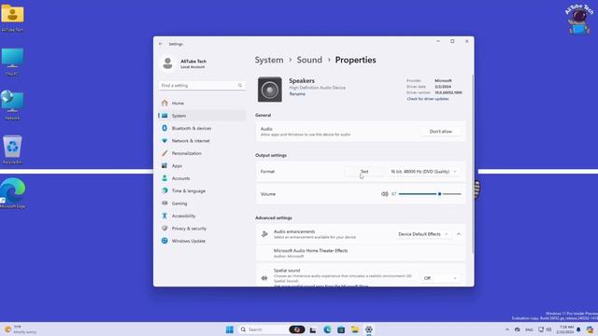The image size is (598, 336).
Task: Open the weather widget on taskbar
Action: click(21, 329)
